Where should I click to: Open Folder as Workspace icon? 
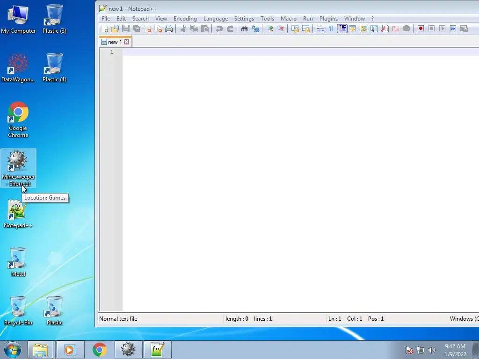(x=396, y=29)
